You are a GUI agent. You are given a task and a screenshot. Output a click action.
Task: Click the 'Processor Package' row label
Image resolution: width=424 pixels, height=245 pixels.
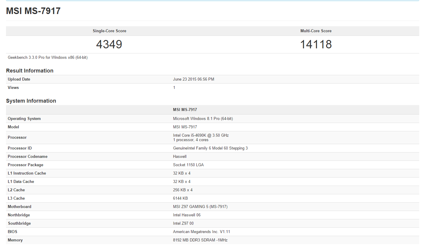(x=26, y=165)
